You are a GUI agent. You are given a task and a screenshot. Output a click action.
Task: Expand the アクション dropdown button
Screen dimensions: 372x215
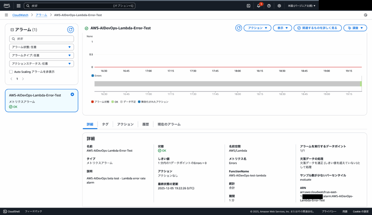[x=257, y=28]
